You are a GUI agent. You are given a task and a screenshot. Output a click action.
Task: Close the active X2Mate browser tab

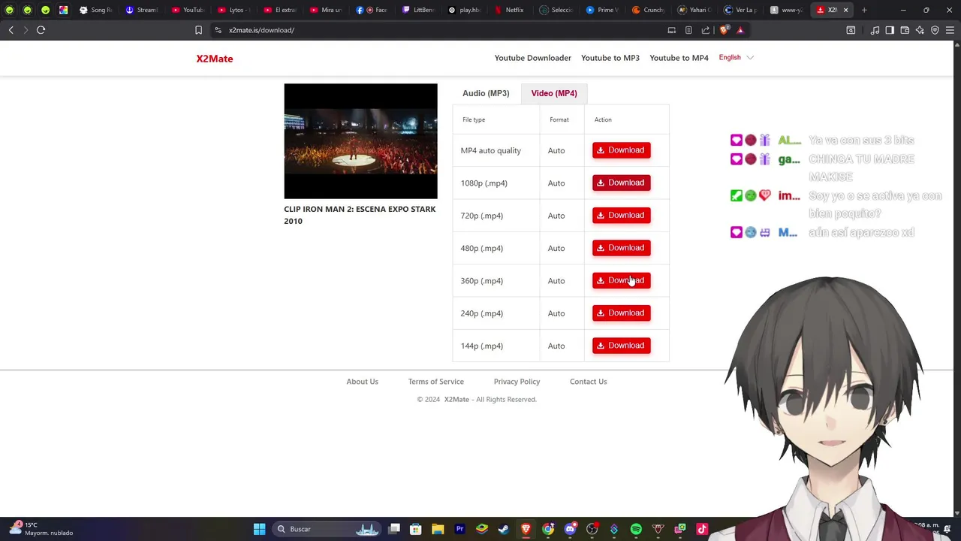(845, 10)
